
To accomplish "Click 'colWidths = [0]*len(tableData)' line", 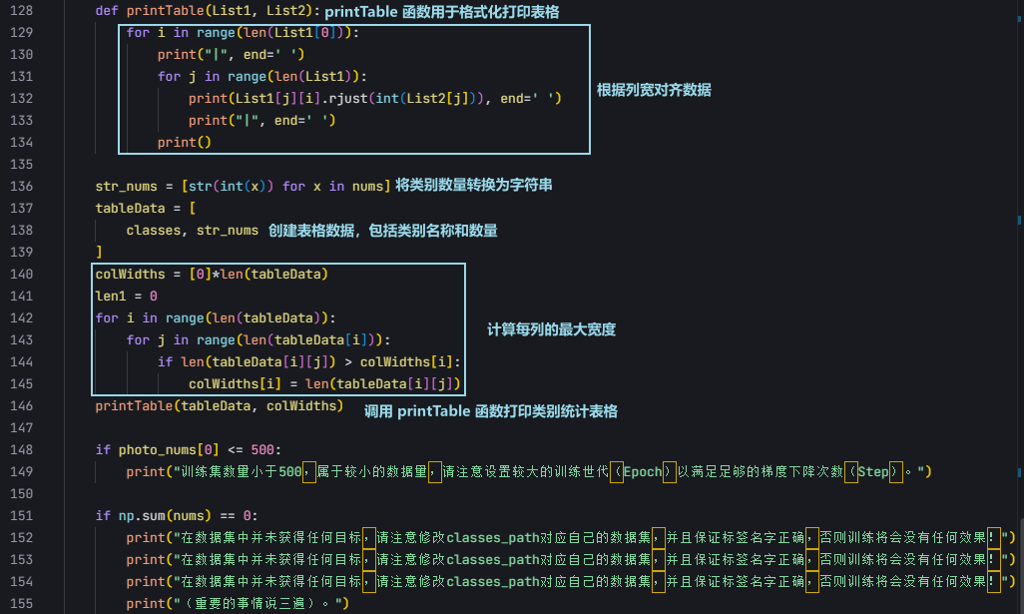I will (212, 275).
